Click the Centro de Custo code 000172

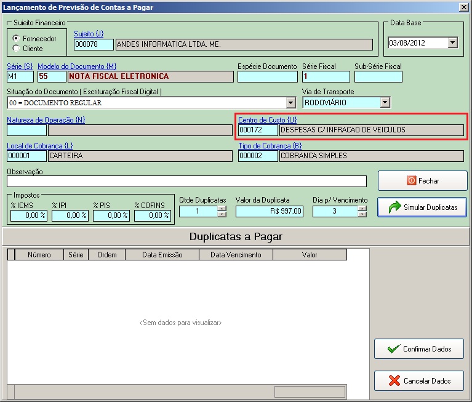click(258, 130)
